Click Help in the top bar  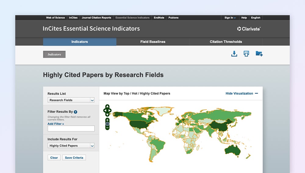244,18
